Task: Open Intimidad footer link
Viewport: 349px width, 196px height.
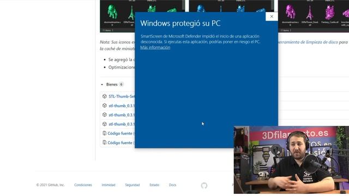Action: point(109,185)
